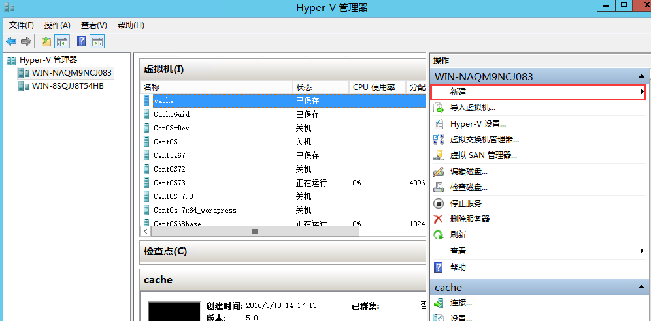Click the green 刷新 refresh icon
The height and width of the screenshot is (321, 651).
pyautogui.click(x=439, y=235)
